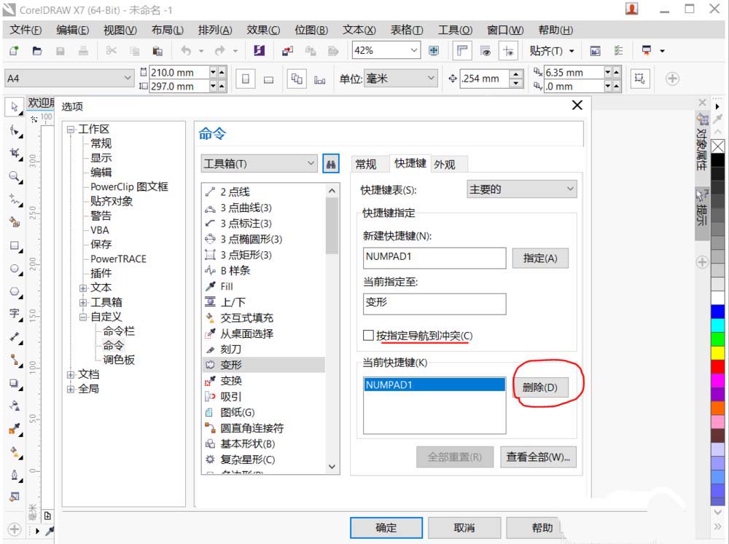Click the 取消 cancel button
This screenshot has height=544, width=729.
(464, 528)
